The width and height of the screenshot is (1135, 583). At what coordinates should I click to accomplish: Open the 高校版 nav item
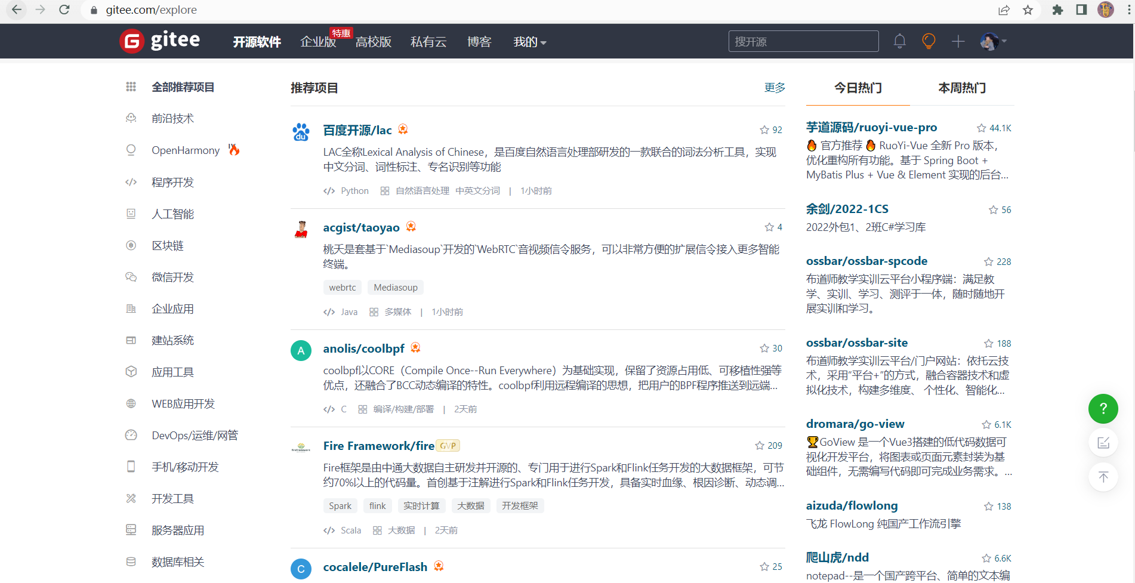click(374, 42)
